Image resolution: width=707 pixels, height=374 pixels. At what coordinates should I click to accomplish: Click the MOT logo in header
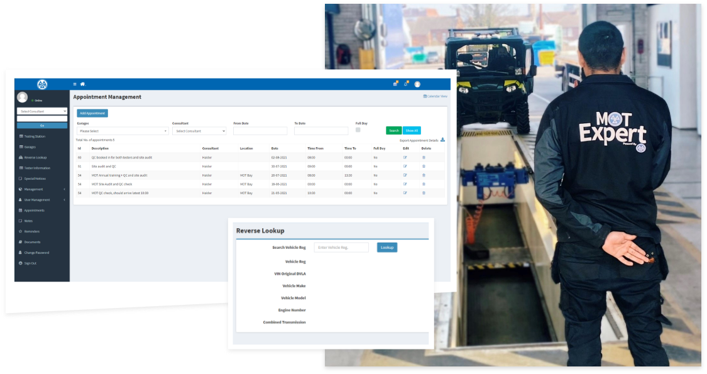pos(42,84)
